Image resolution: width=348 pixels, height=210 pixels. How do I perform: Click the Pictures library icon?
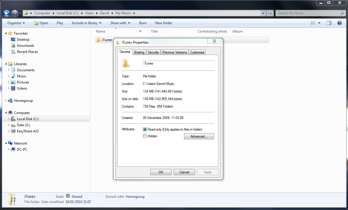pos(13,82)
